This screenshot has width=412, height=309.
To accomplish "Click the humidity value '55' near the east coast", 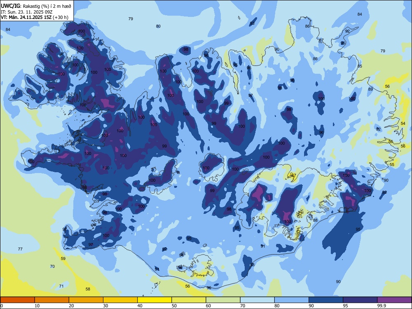I will (392, 164).
